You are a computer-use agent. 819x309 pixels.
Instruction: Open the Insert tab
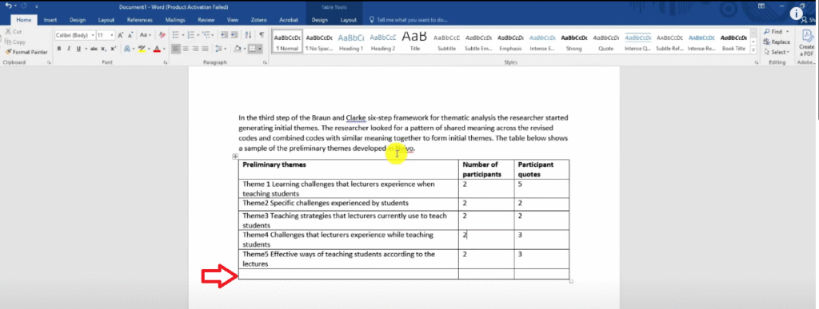point(50,20)
